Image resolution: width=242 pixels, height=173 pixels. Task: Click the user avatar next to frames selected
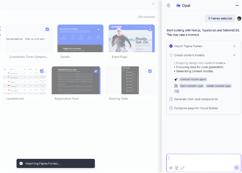click(239, 19)
